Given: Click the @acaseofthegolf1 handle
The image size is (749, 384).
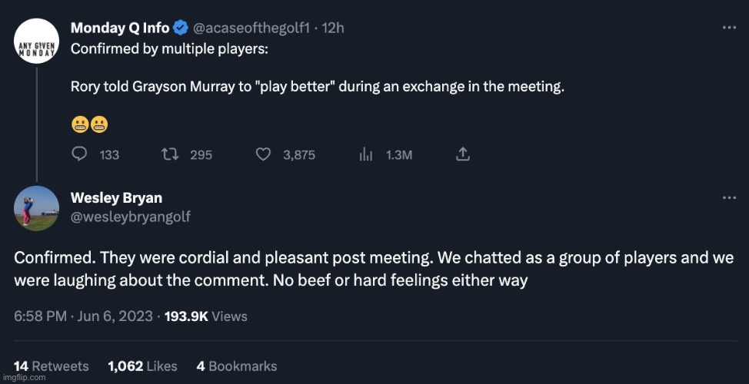Looking at the screenshot, I should tap(252, 28).
